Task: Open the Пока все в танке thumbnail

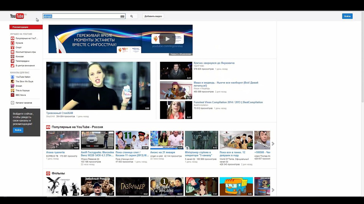Action: tap(236, 140)
